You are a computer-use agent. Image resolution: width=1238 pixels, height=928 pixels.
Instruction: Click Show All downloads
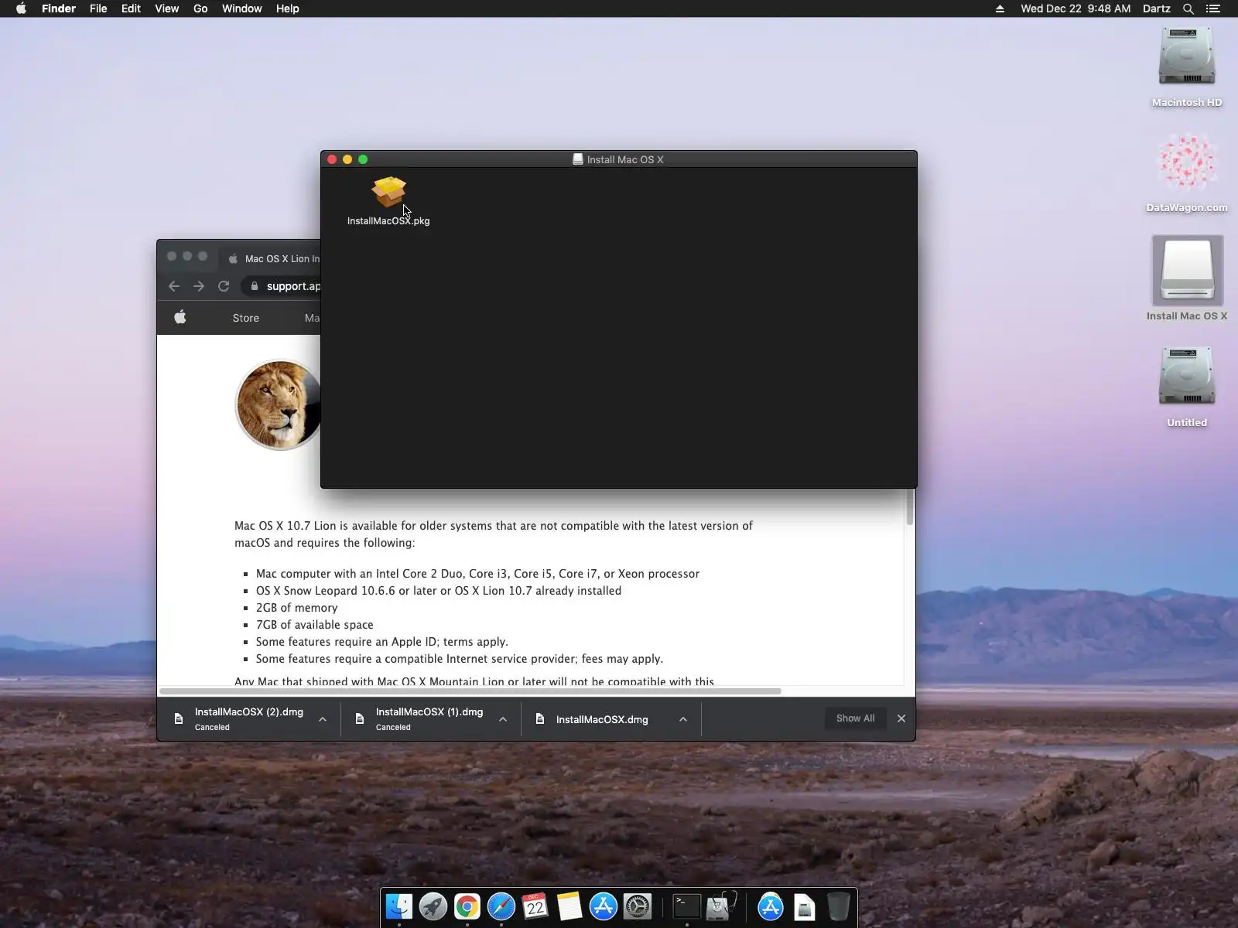pos(855,718)
